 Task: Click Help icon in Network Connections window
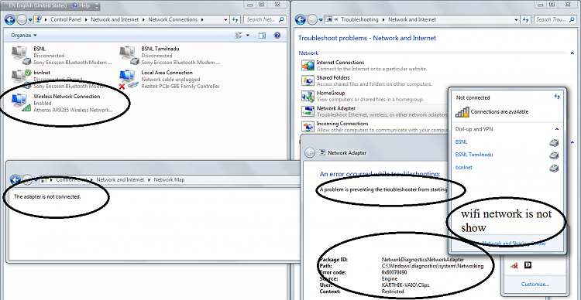pyautogui.click(x=277, y=35)
